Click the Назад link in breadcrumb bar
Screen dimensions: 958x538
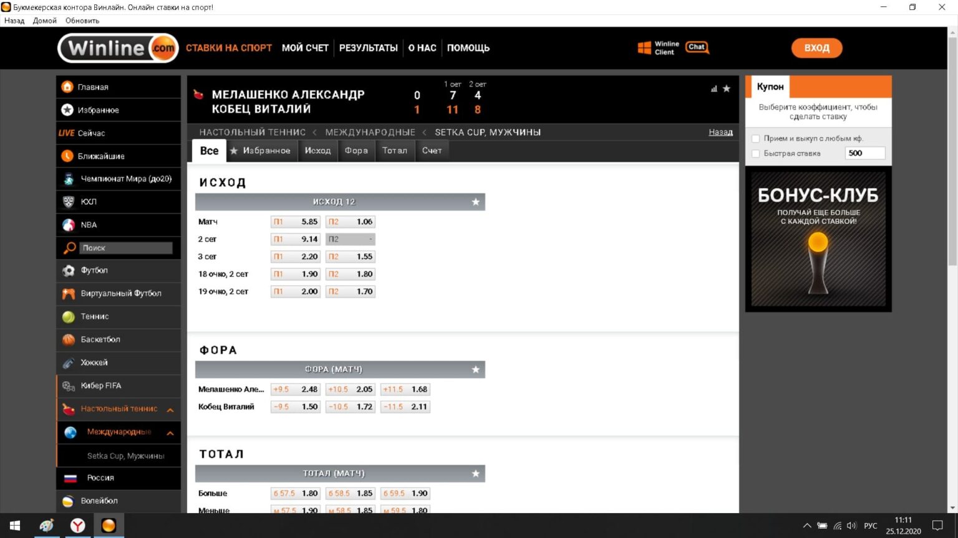(x=720, y=132)
